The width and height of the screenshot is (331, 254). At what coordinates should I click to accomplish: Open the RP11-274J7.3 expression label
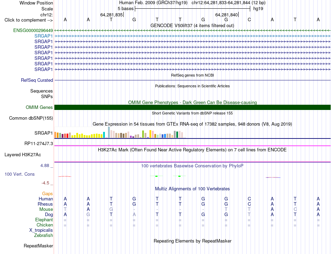click(x=39, y=144)
